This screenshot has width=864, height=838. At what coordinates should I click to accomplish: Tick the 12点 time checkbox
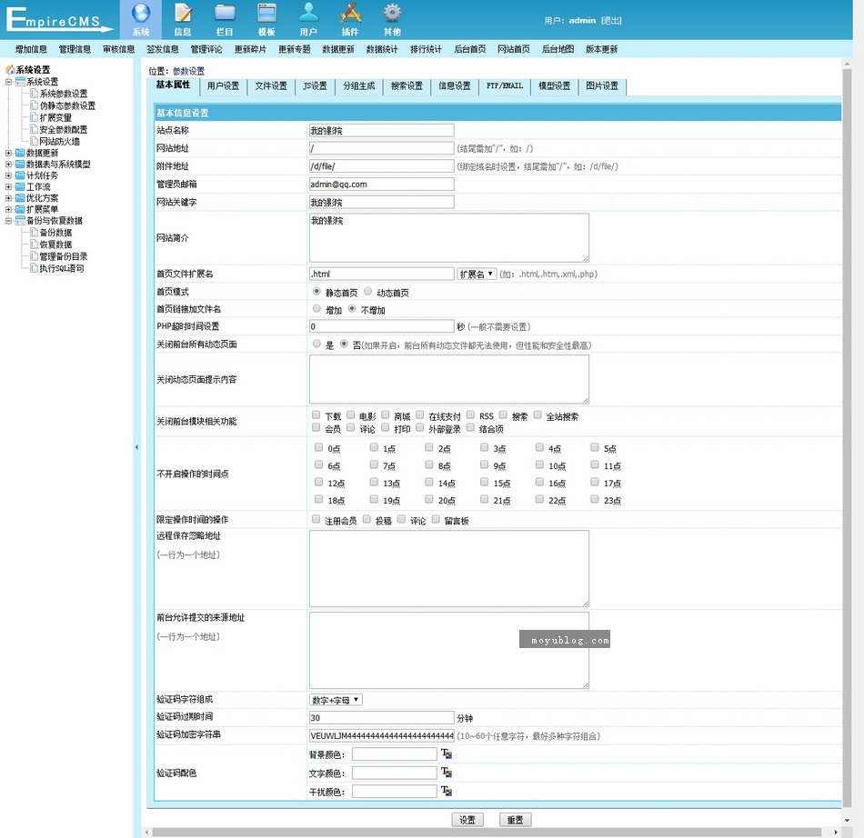pyautogui.click(x=318, y=483)
